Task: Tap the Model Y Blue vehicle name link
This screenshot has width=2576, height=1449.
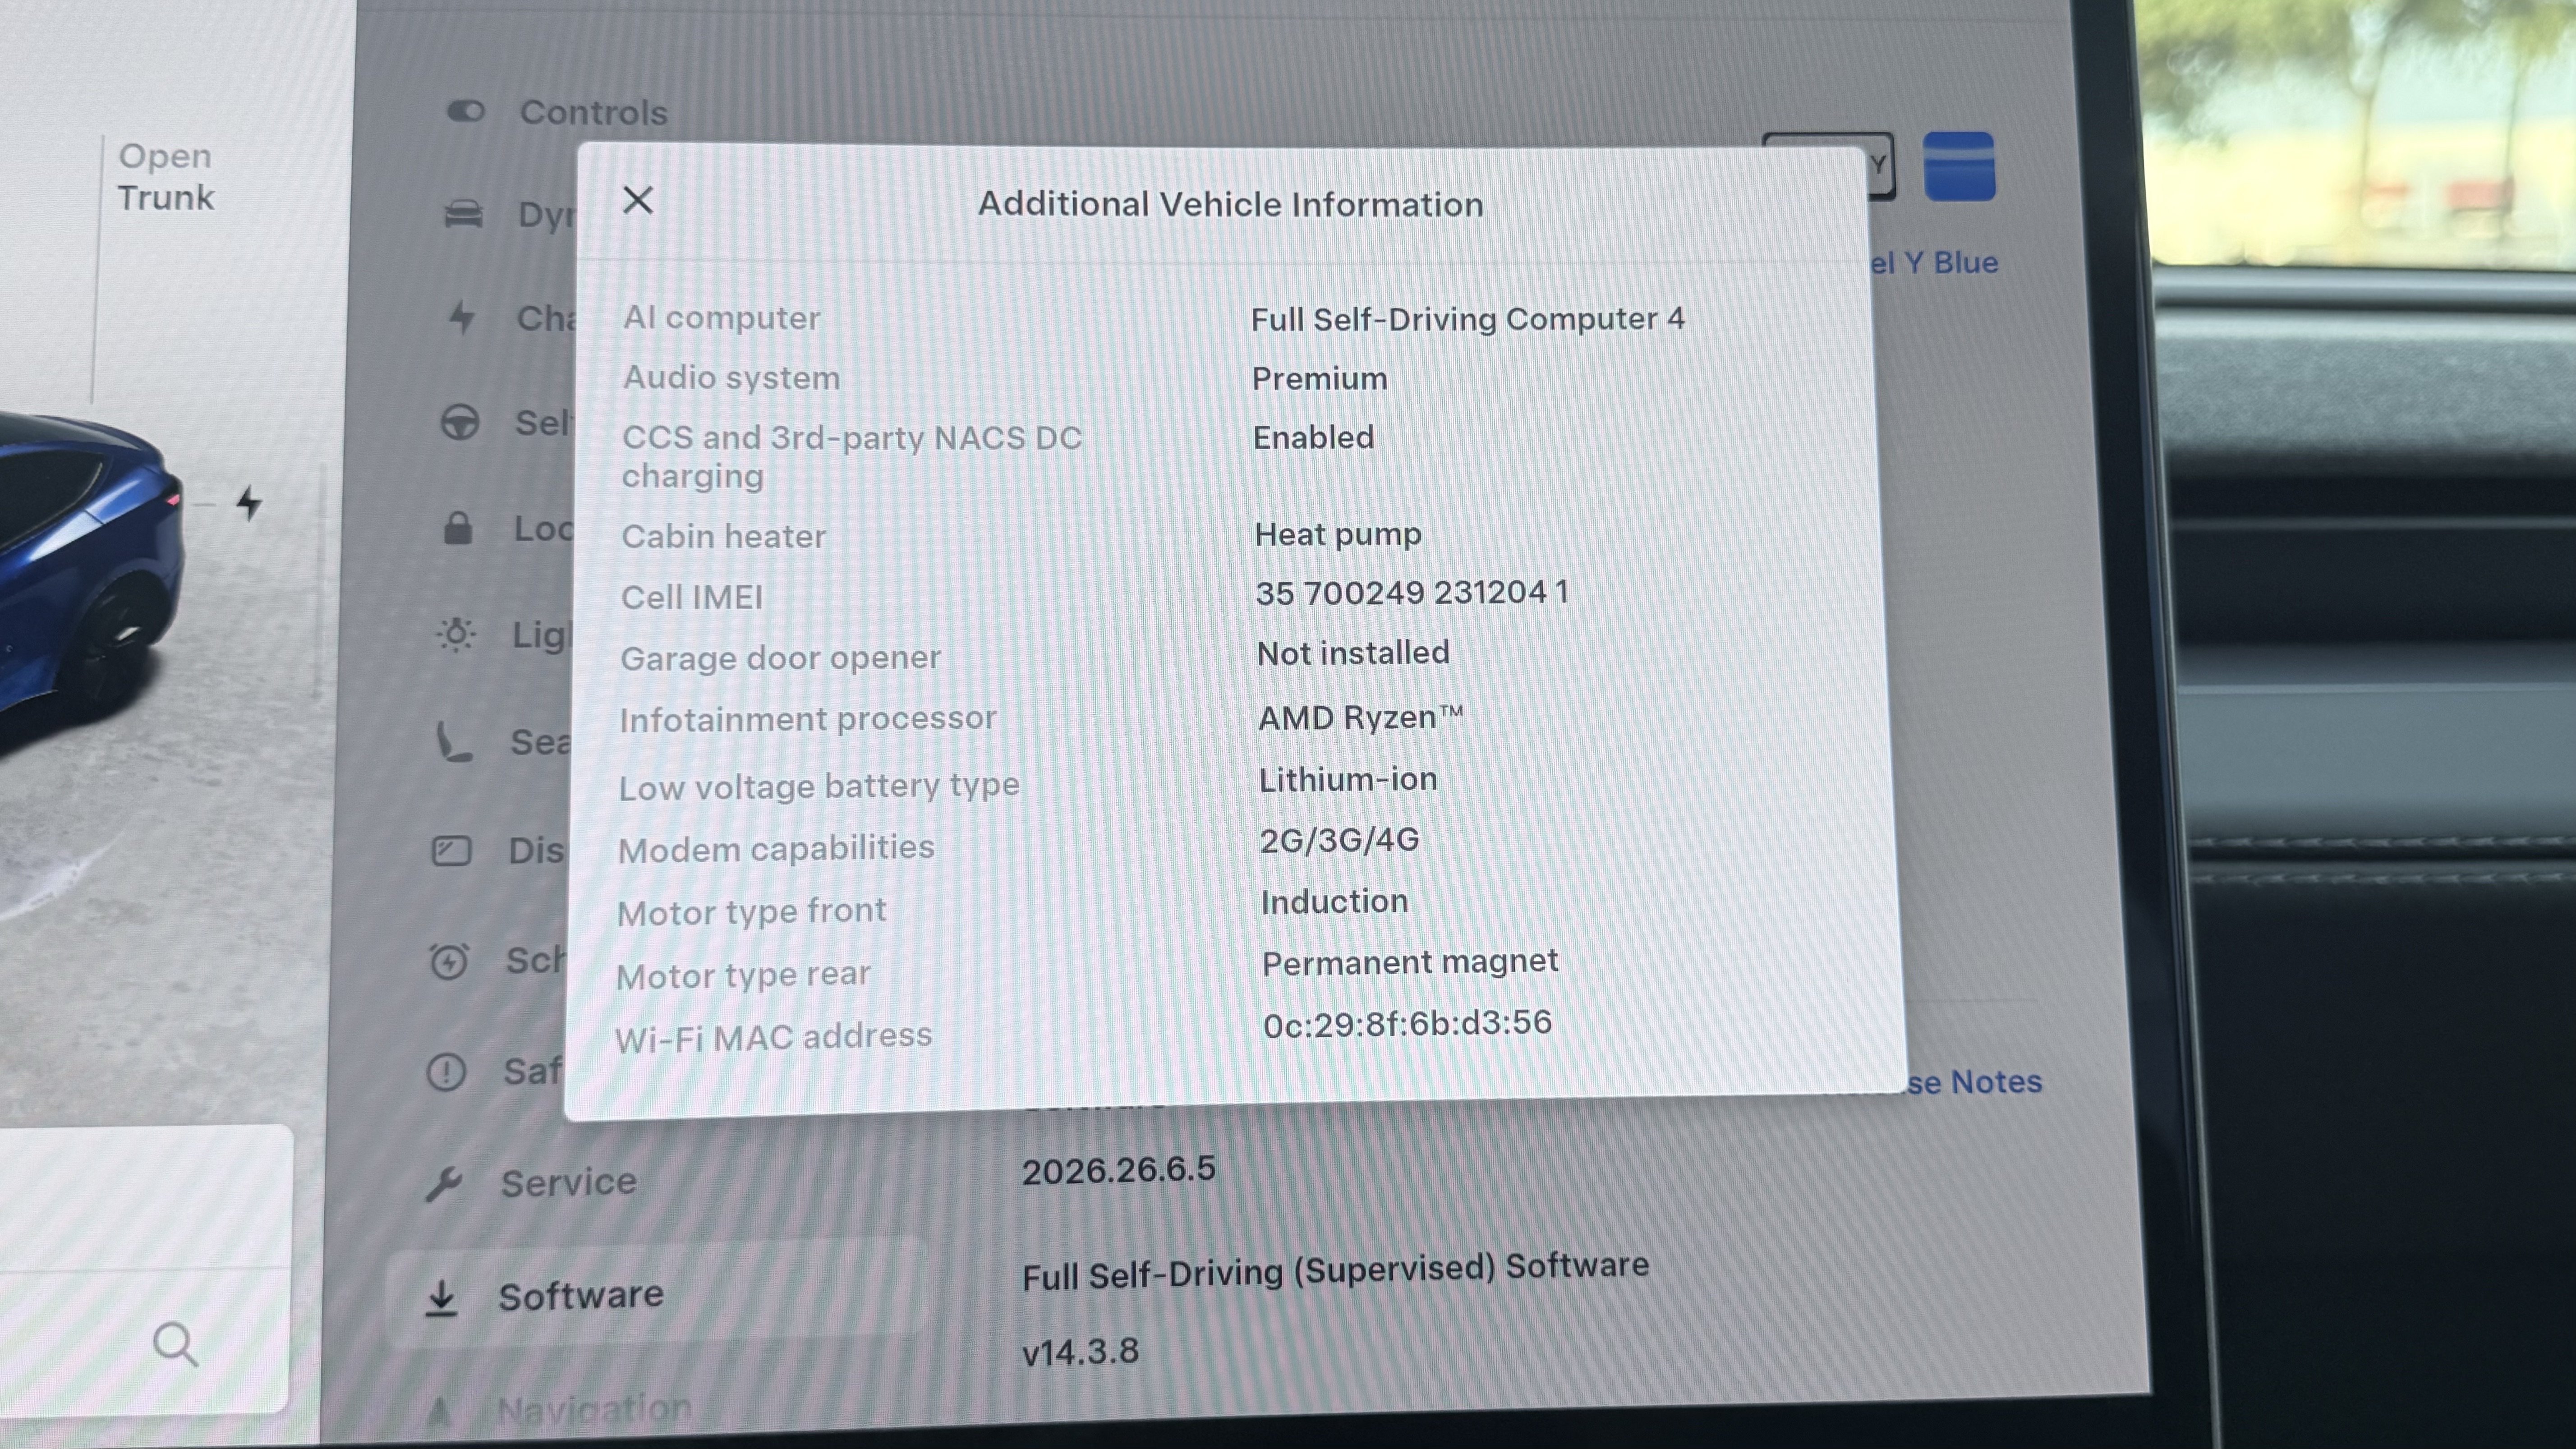Action: pyautogui.click(x=1934, y=263)
